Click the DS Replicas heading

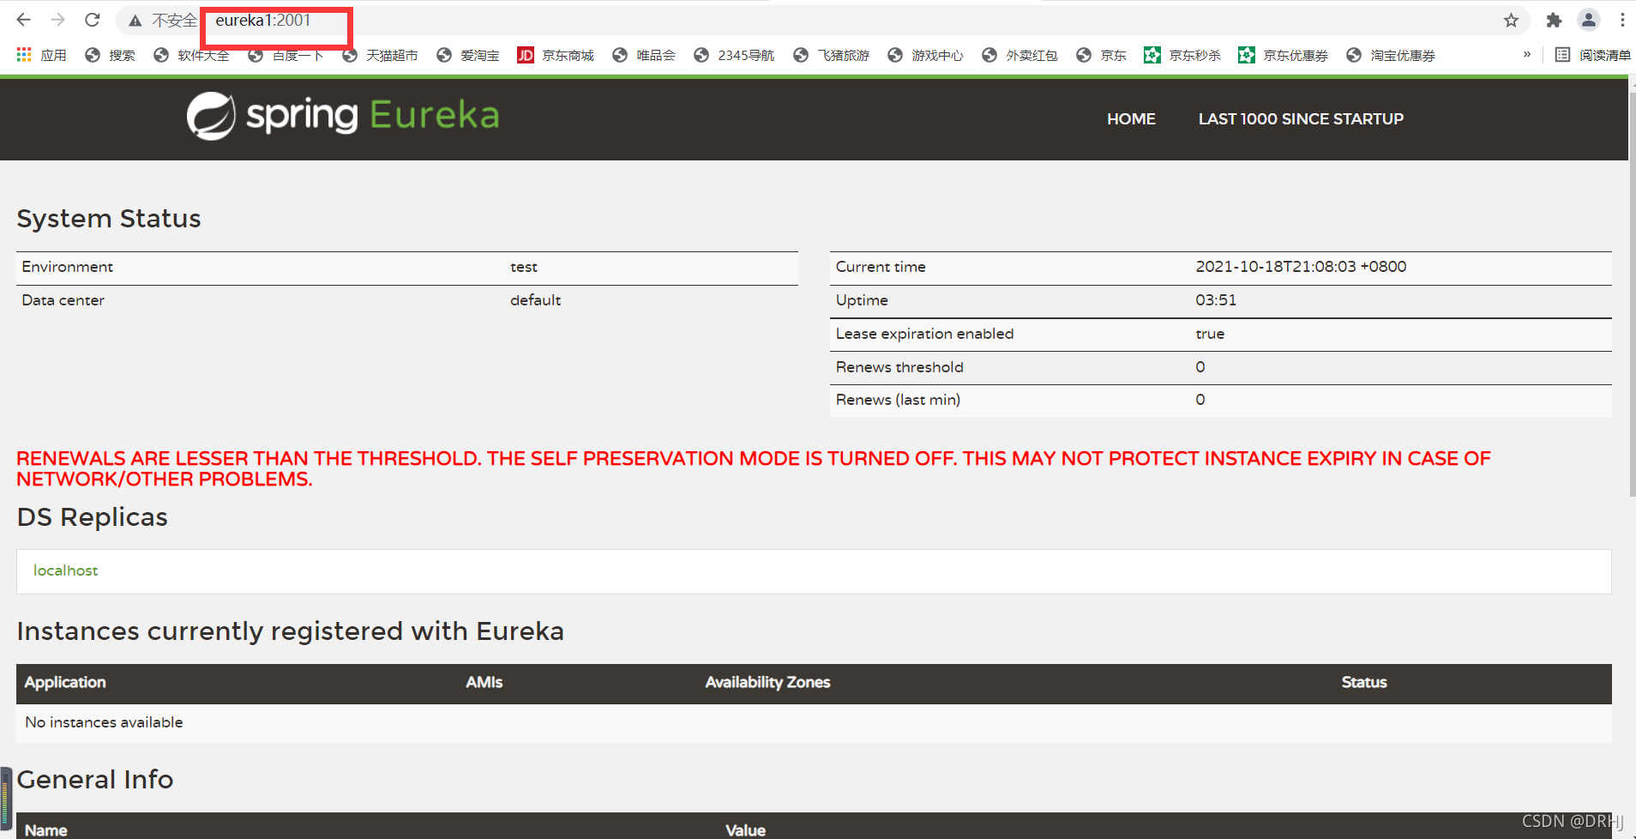coord(93,517)
